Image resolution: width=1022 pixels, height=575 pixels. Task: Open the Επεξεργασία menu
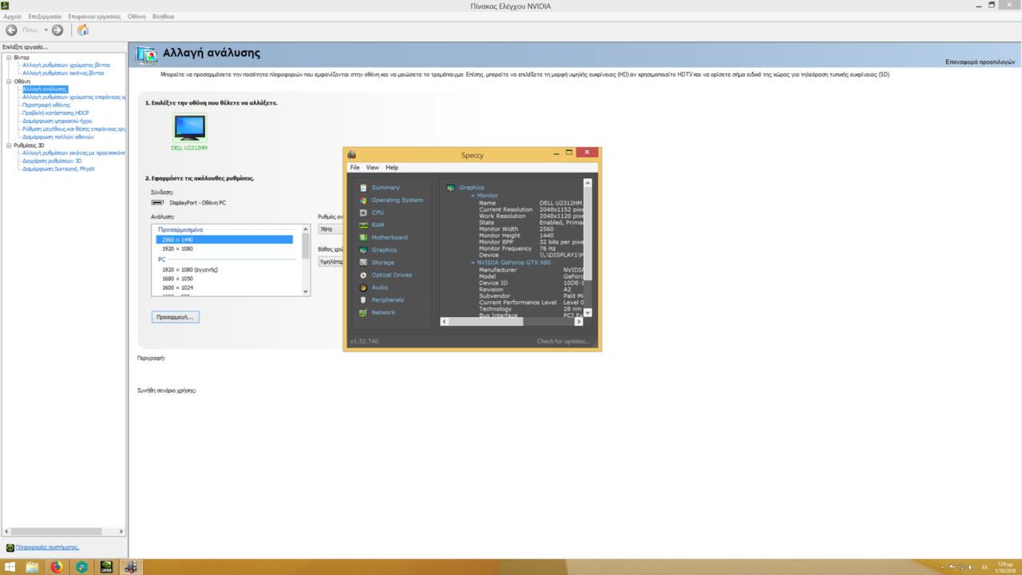click(45, 16)
